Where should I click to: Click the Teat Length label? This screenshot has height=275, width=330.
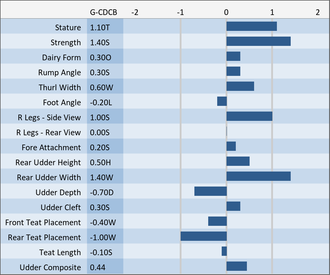click(60, 253)
